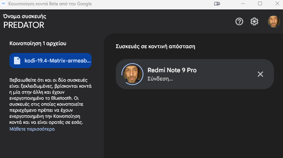Open the account profile picture in header
The width and height of the screenshot is (283, 158).
point(274,21)
